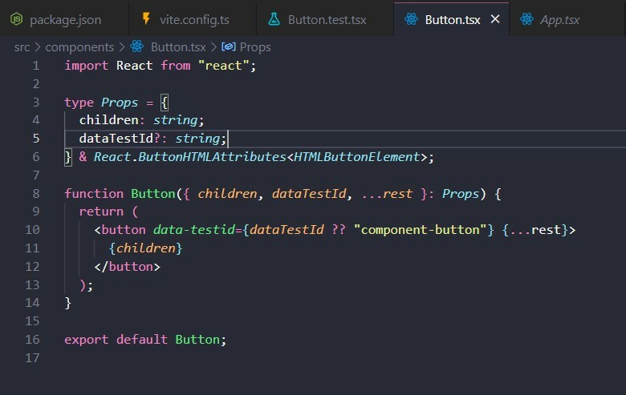Screen dimensions: 626x395
Task: Click the React icon in the breadcrumb
Action: 137,46
